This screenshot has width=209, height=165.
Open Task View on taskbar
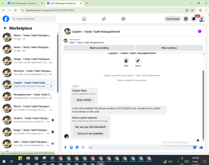point(12,162)
